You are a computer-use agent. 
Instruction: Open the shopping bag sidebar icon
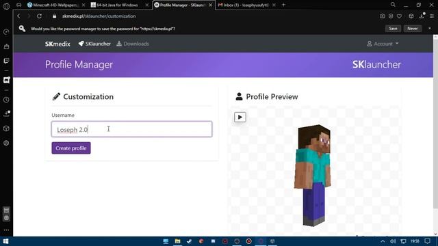tap(6, 46)
